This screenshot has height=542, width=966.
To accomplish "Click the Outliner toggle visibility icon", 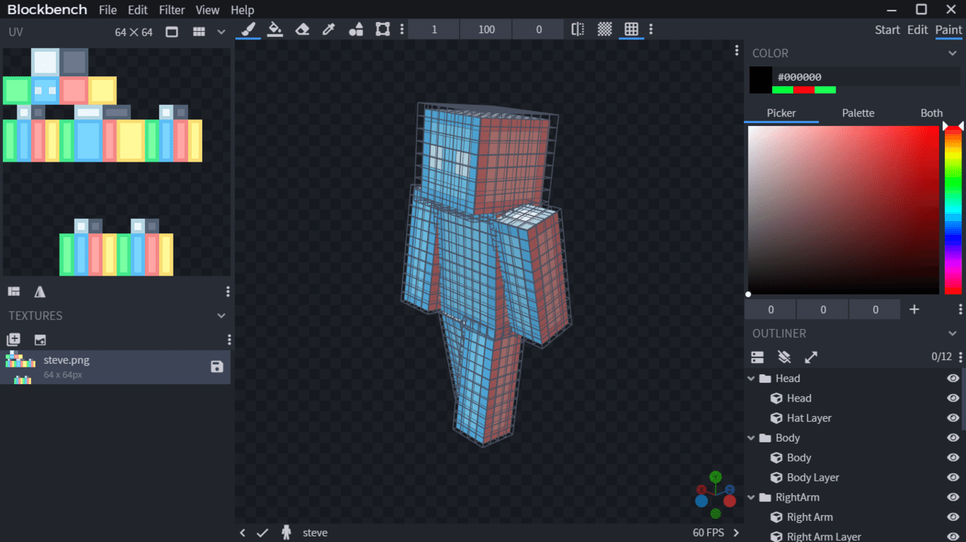I will [784, 357].
